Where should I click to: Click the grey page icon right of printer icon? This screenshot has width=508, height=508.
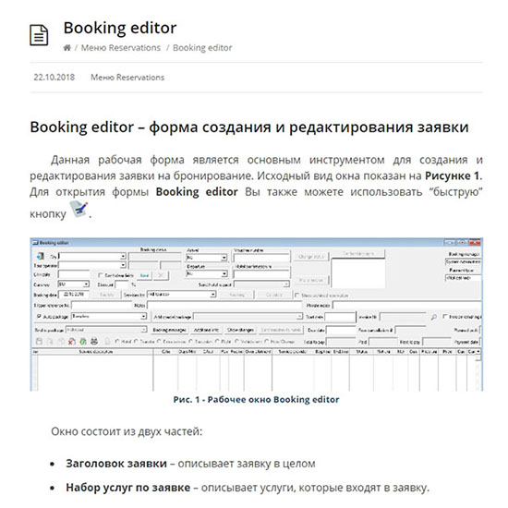coord(107,341)
